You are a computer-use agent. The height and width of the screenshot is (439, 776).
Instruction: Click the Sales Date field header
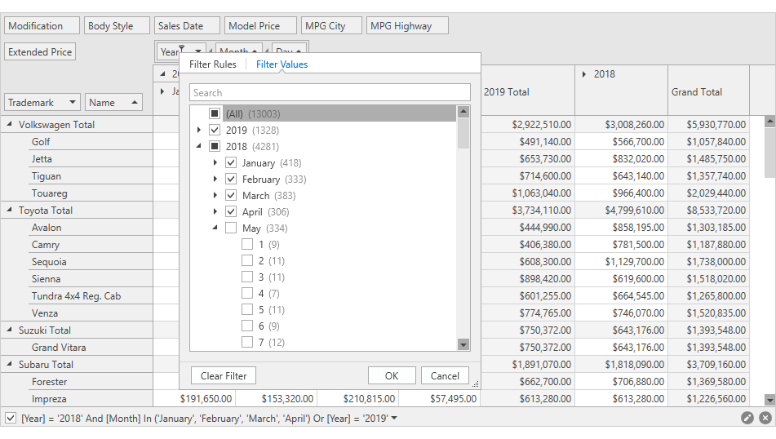187,26
